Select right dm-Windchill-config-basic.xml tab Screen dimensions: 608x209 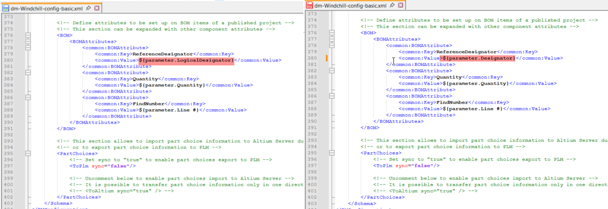coord(356,5)
